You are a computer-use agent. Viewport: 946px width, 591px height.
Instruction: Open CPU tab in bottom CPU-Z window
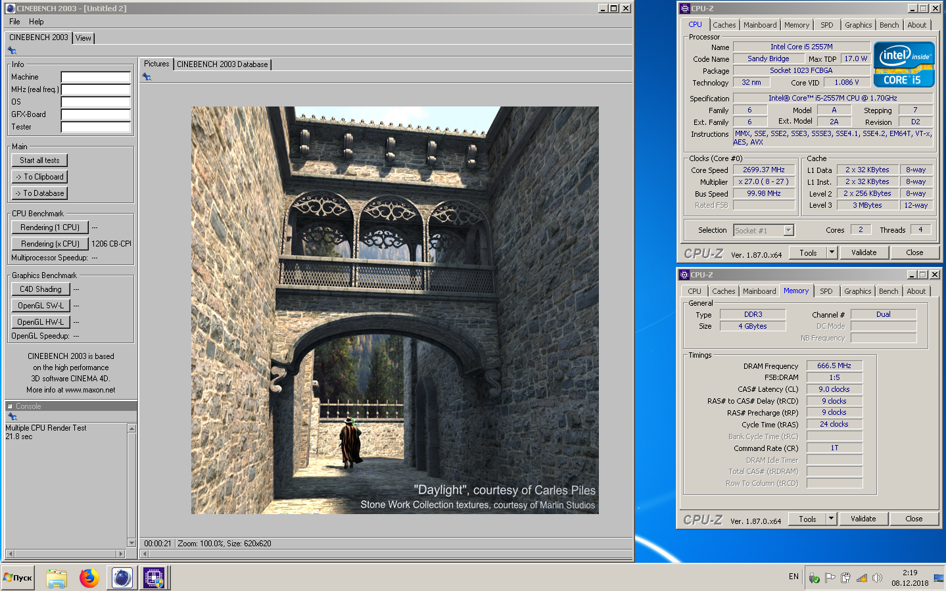point(694,291)
